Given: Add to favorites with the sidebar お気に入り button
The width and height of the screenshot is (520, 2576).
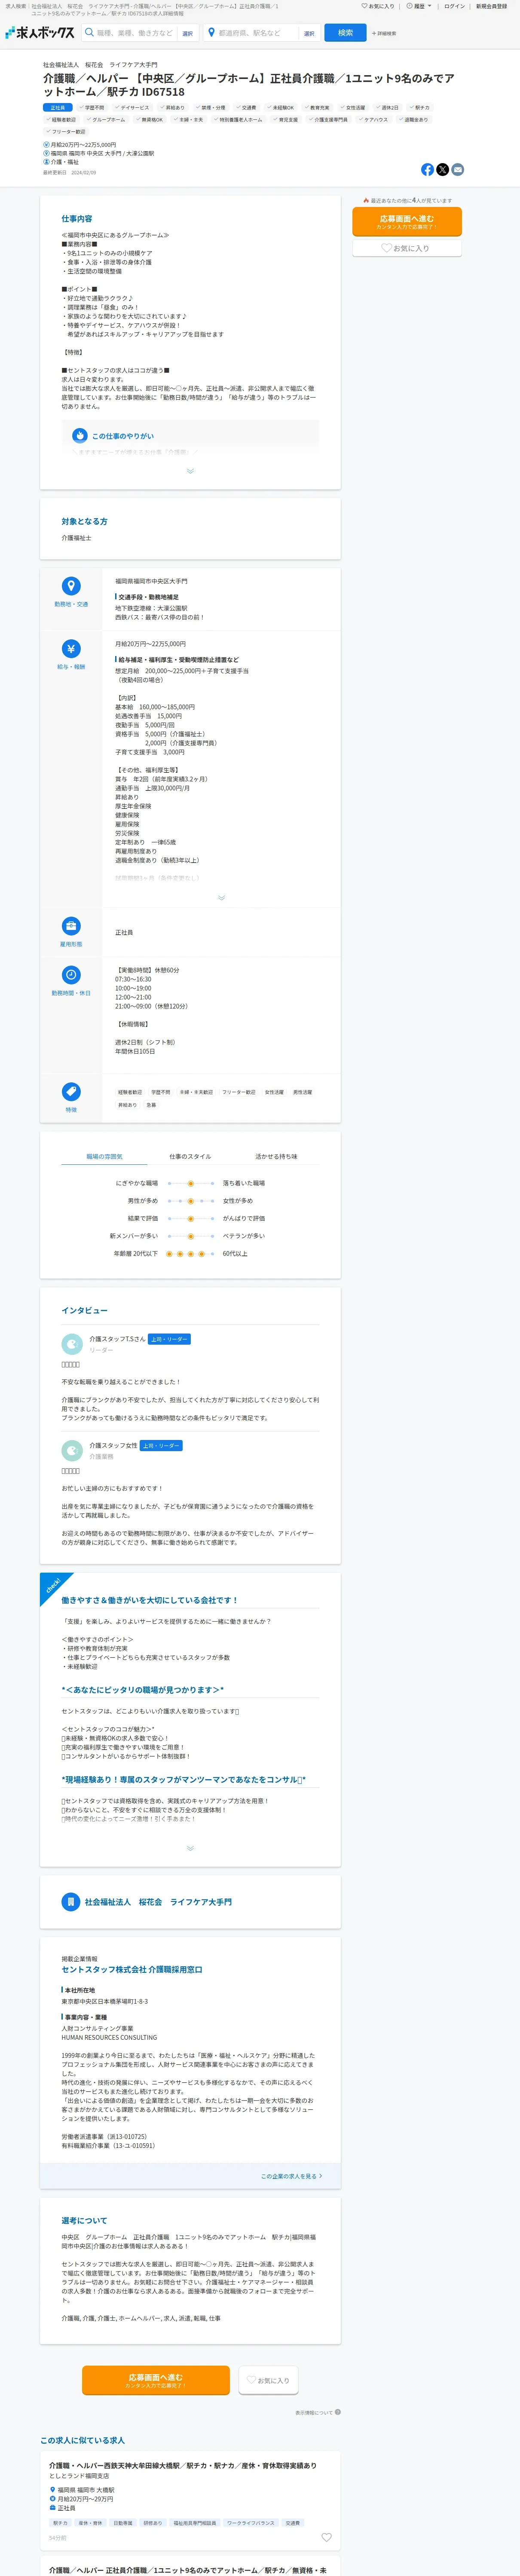Looking at the screenshot, I should pyautogui.click(x=407, y=248).
